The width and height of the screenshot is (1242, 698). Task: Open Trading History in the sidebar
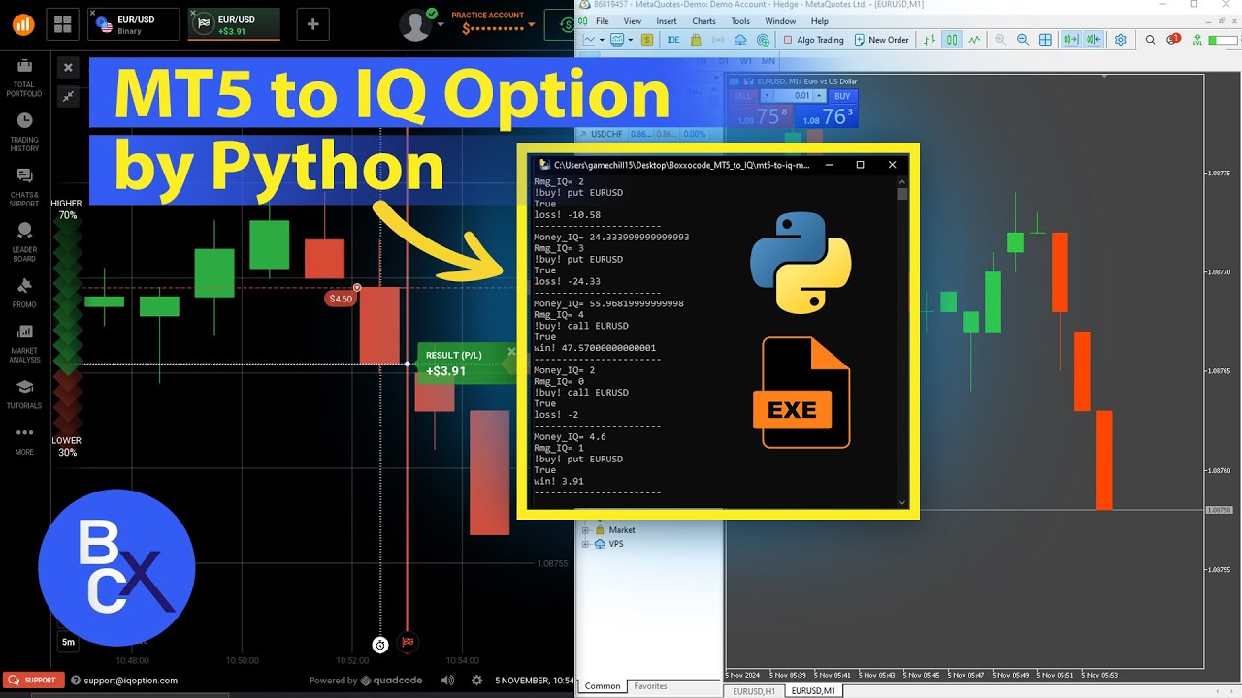[24, 133]
